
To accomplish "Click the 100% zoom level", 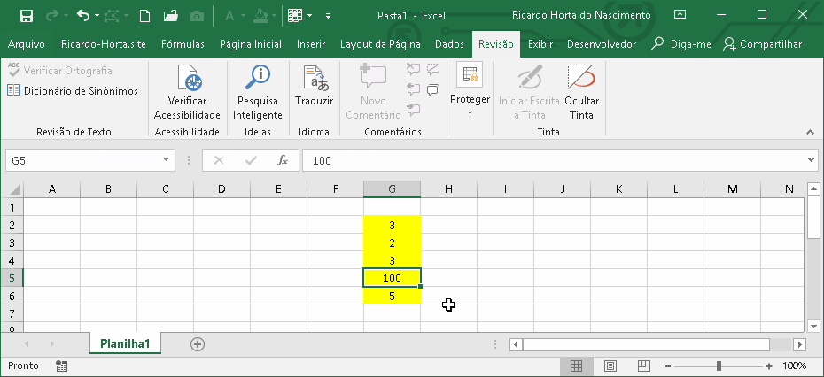I will [795, 365].
